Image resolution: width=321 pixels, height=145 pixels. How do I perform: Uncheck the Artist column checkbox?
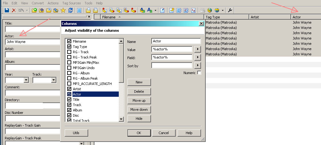point(69,89)
